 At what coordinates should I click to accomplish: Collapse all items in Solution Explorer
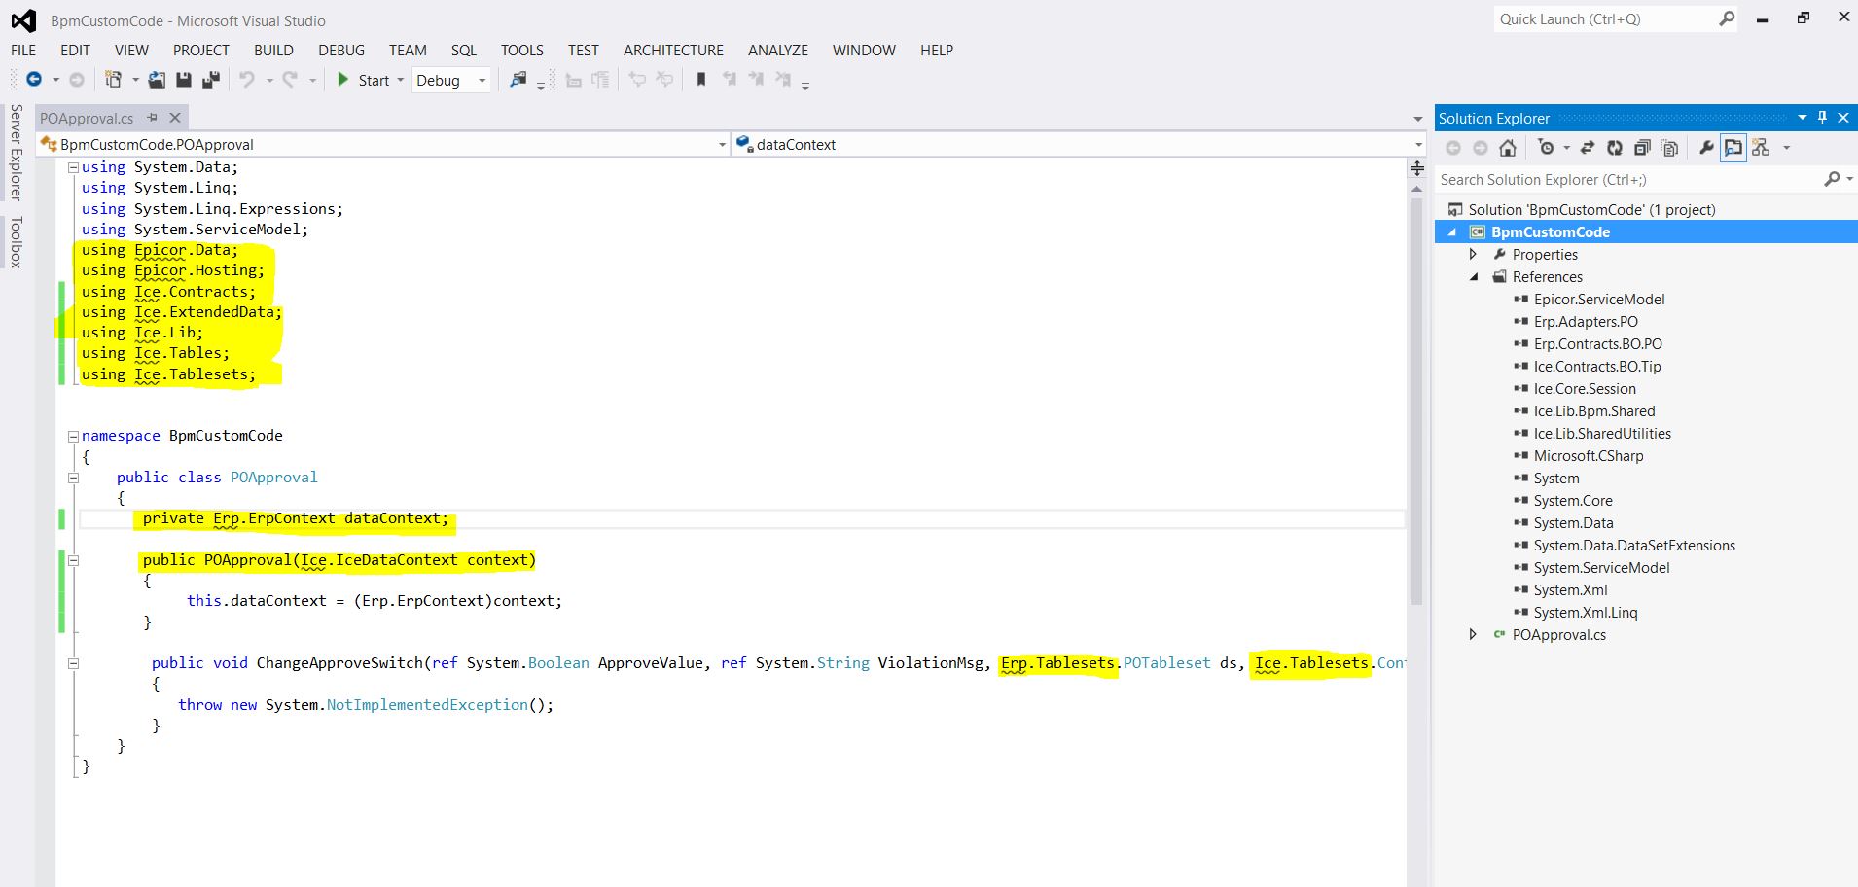click(x=1641, y=148)
